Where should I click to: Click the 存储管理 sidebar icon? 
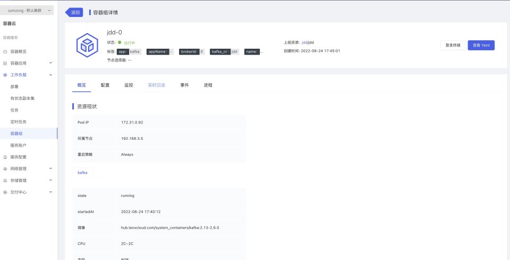[x=5, y=180]
